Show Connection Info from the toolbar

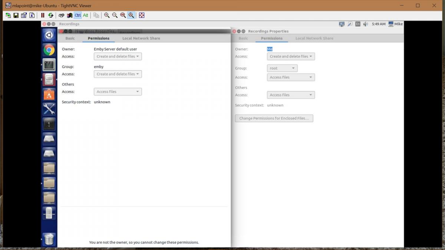click(32, 15)
